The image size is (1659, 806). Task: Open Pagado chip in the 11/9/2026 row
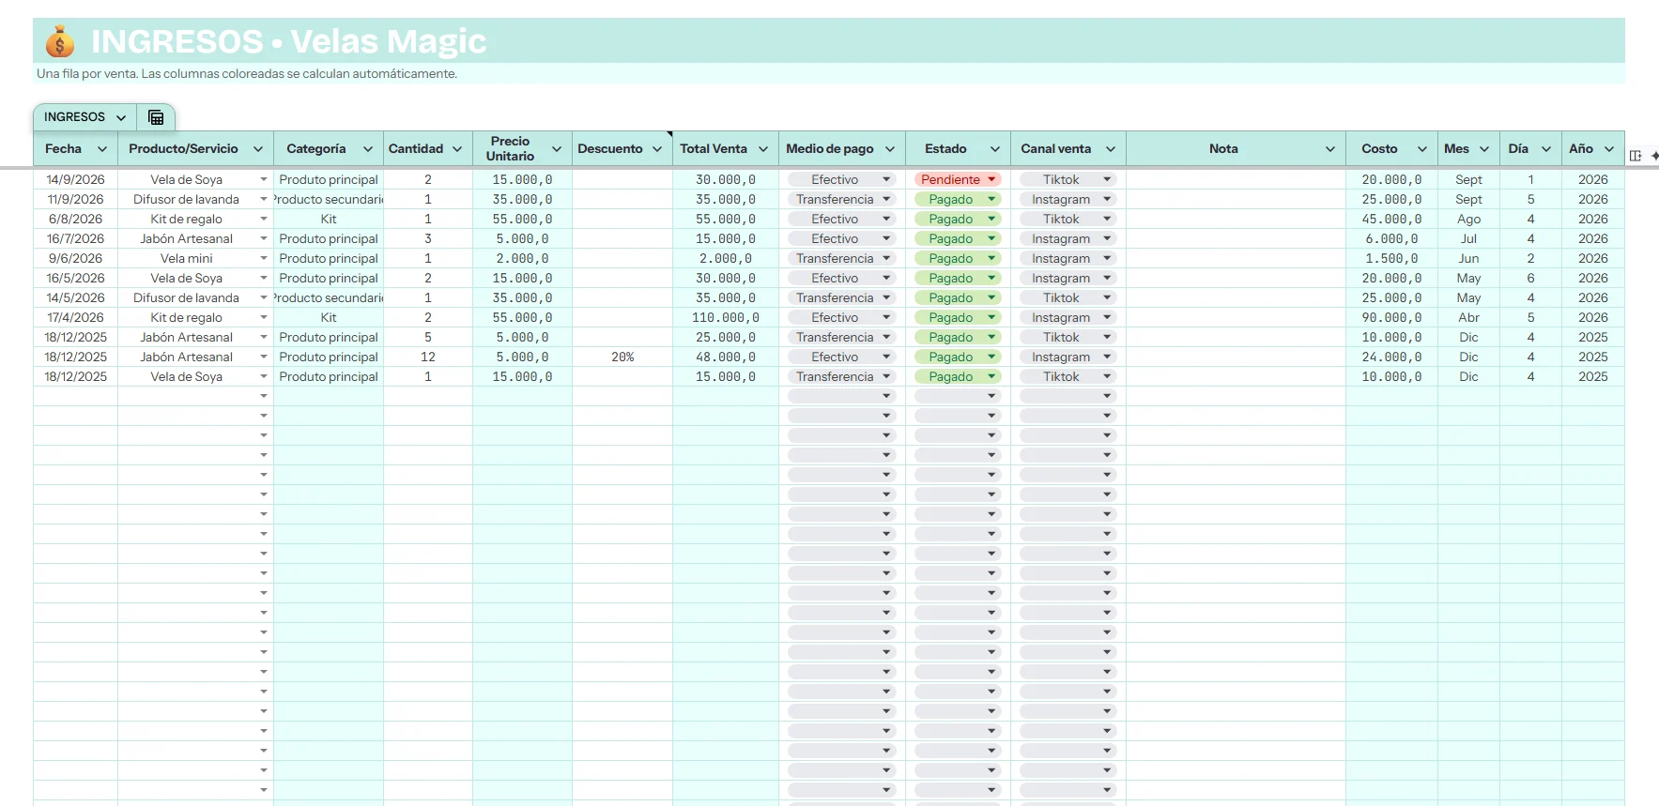coord(958,199)
